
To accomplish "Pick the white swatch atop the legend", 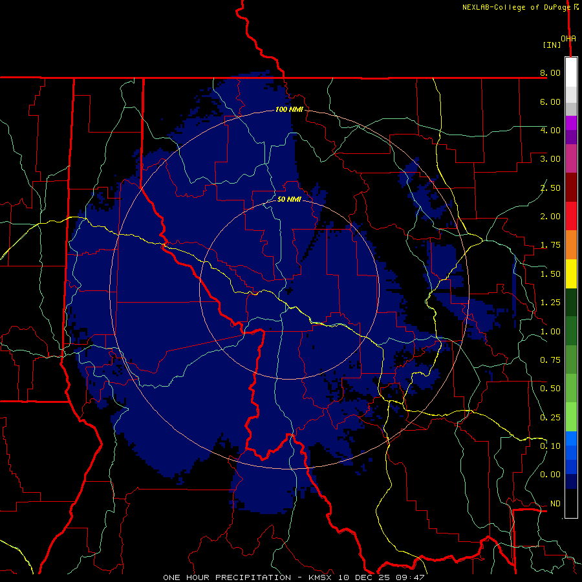I will coord(571,72).
